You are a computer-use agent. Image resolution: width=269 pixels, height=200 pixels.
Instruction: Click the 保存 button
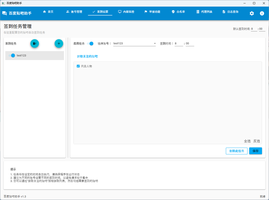click(256, 151)
